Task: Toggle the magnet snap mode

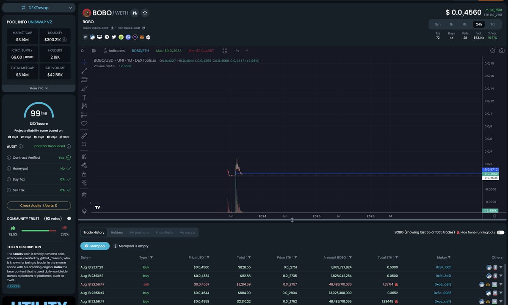Action: [x=84, y=156]
